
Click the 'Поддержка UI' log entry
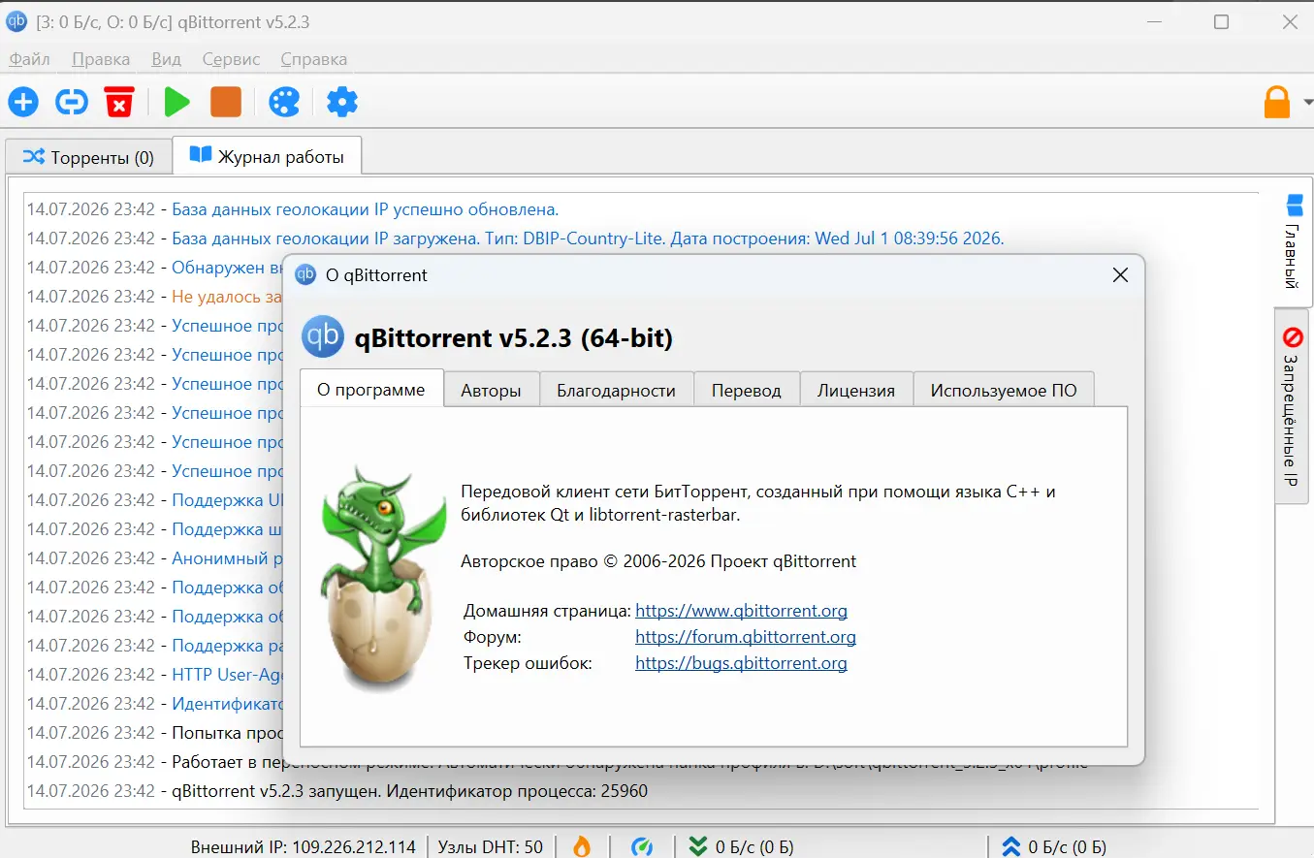pyautogui.click(x=227, y=499)
